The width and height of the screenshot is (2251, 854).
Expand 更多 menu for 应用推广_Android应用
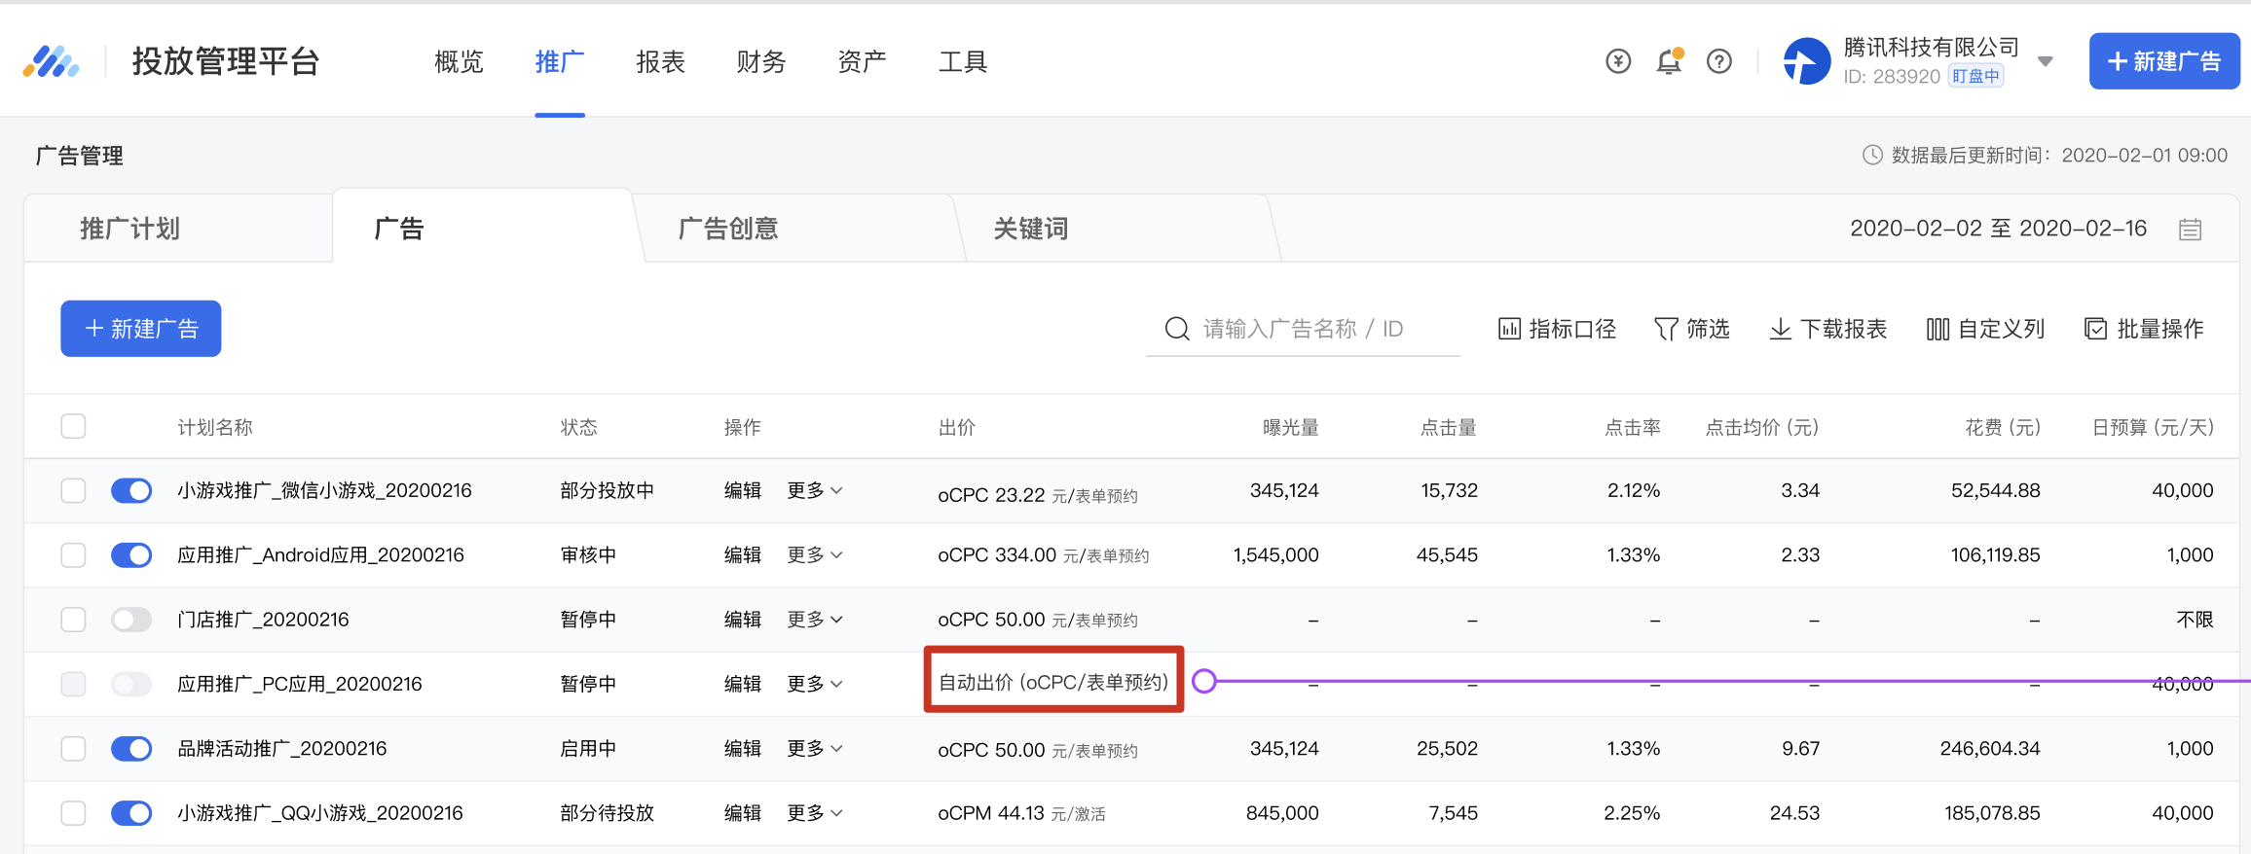pos(815,554)
